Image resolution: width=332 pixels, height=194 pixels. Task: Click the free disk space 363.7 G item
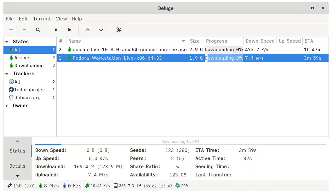click(124, 186)
